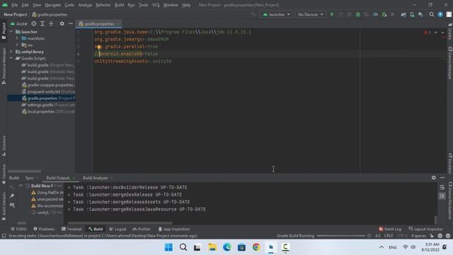Viewport: 453px width, 255px height.
Task: Click the Windows Start button
Action: pyautogui.click(x=168, y=247)
